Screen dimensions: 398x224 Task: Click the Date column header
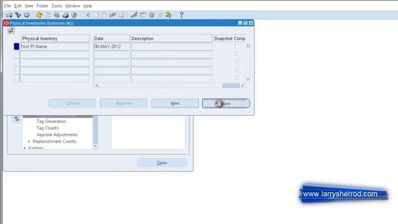pos(111,39)
